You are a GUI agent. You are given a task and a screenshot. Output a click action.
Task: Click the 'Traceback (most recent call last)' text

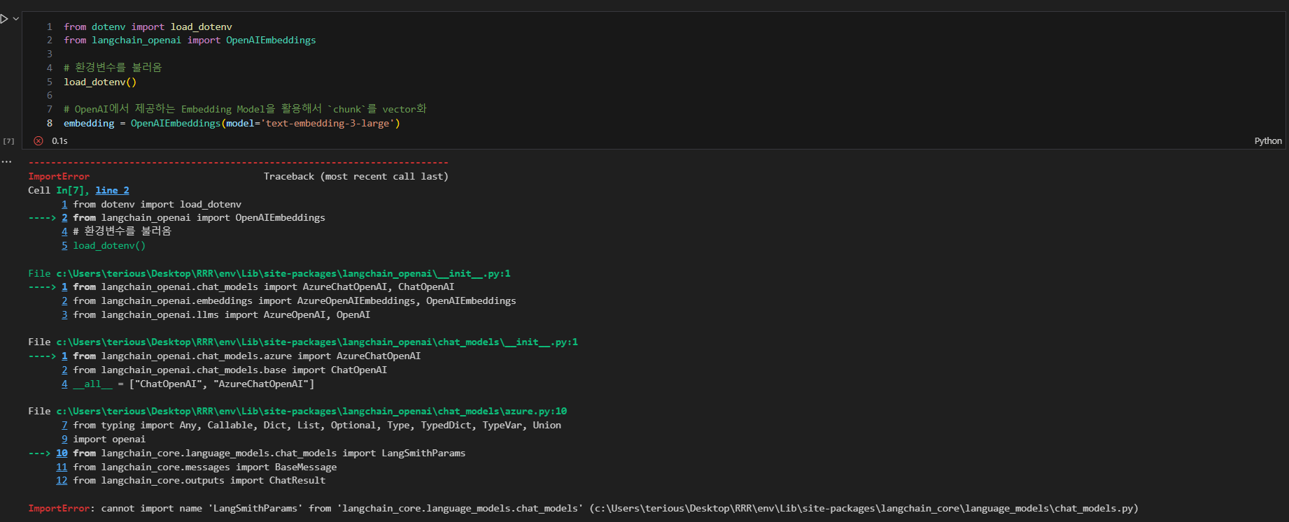[x=355, y=176]
